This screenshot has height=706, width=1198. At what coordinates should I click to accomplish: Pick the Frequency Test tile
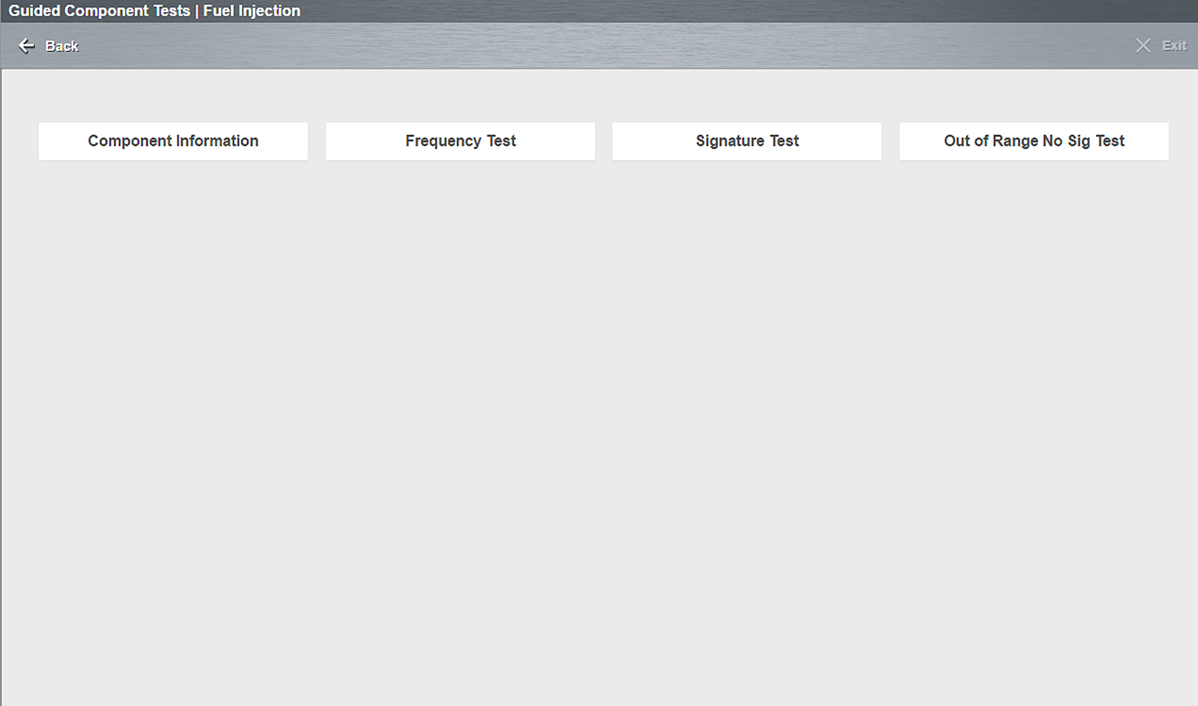pos(460,141)
